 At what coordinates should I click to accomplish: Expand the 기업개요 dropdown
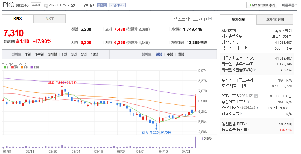(117, 5)
